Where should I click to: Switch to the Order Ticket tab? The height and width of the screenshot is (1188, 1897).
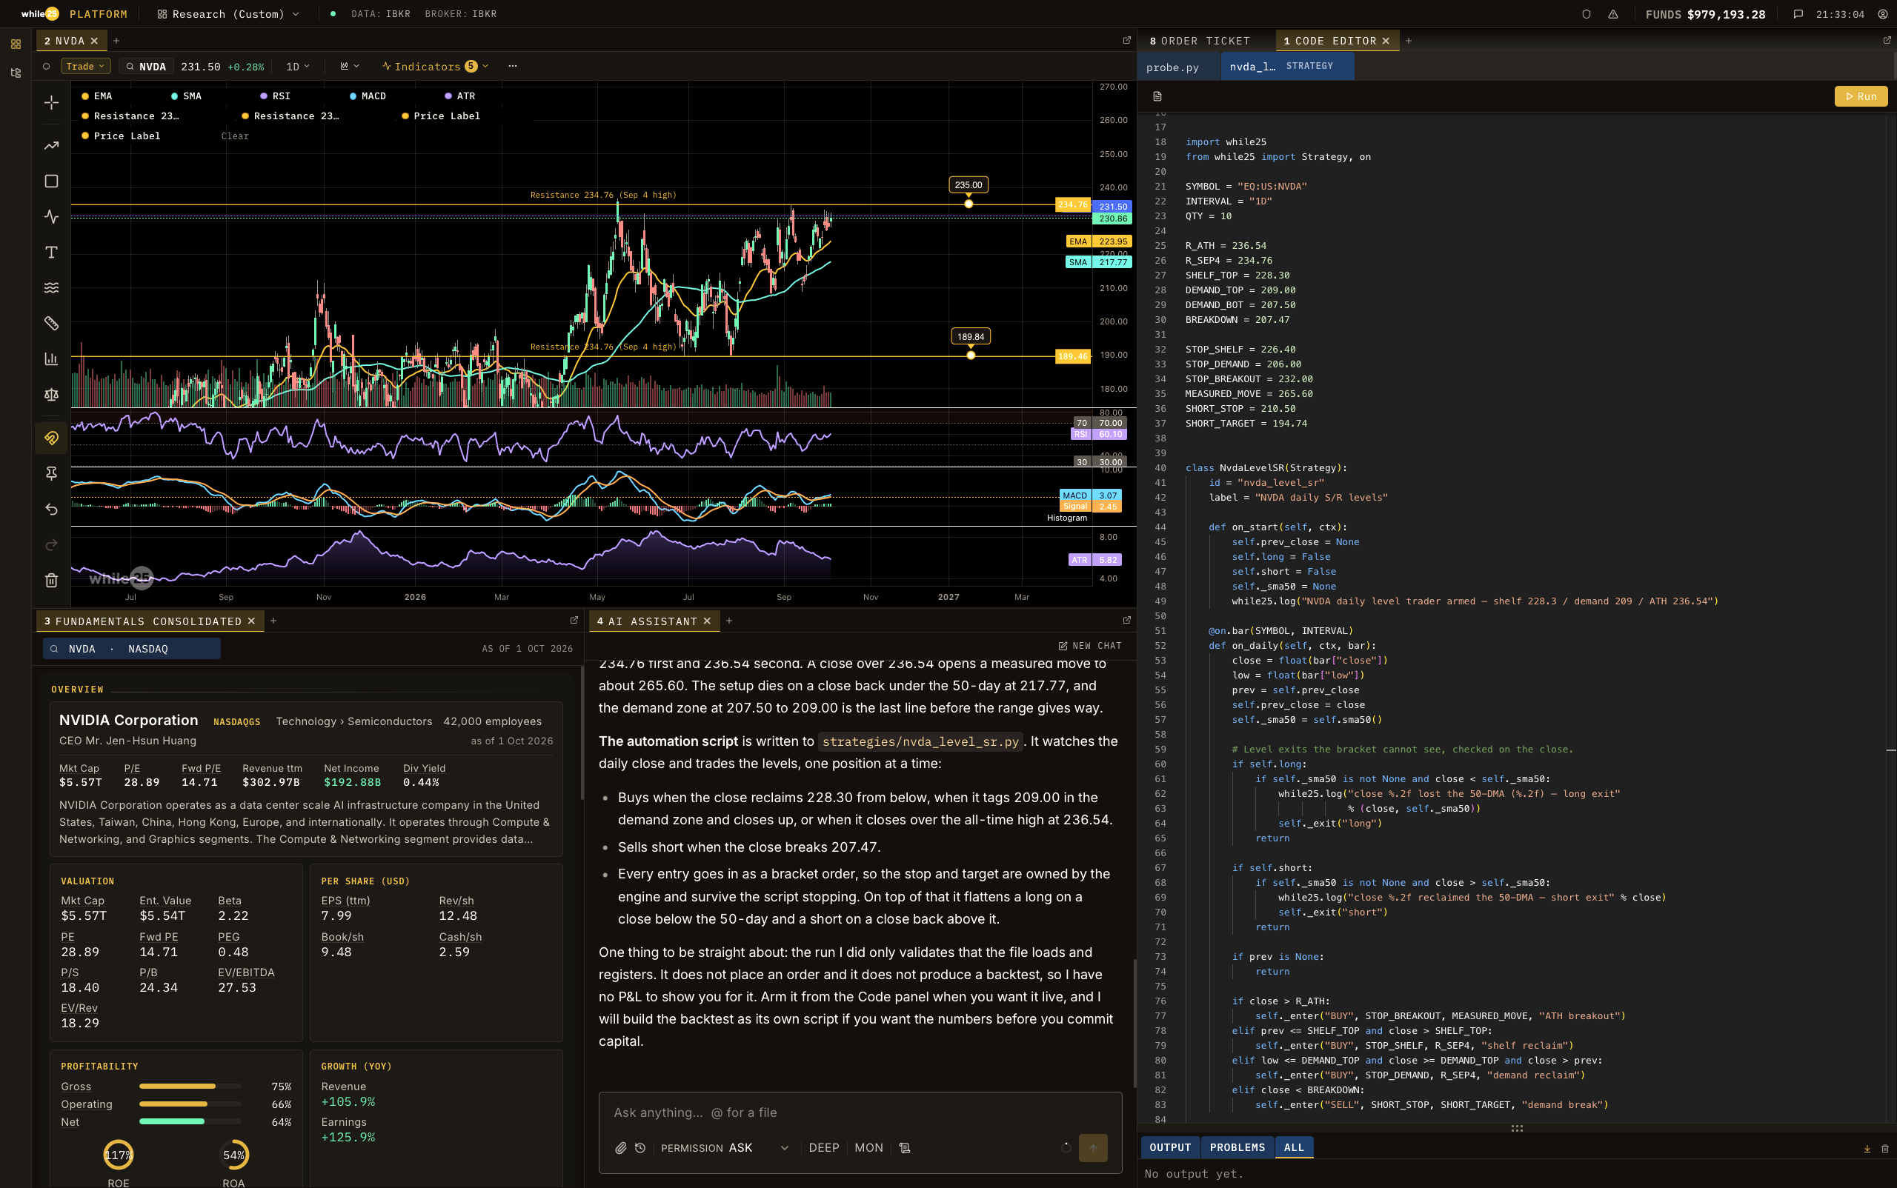pyautogui.click(x=1200, y=41)
